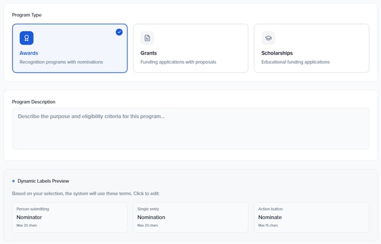Click the 'Person submitting' field label
The width and height of the screenshot is (381, 244).
coord(32,209)
